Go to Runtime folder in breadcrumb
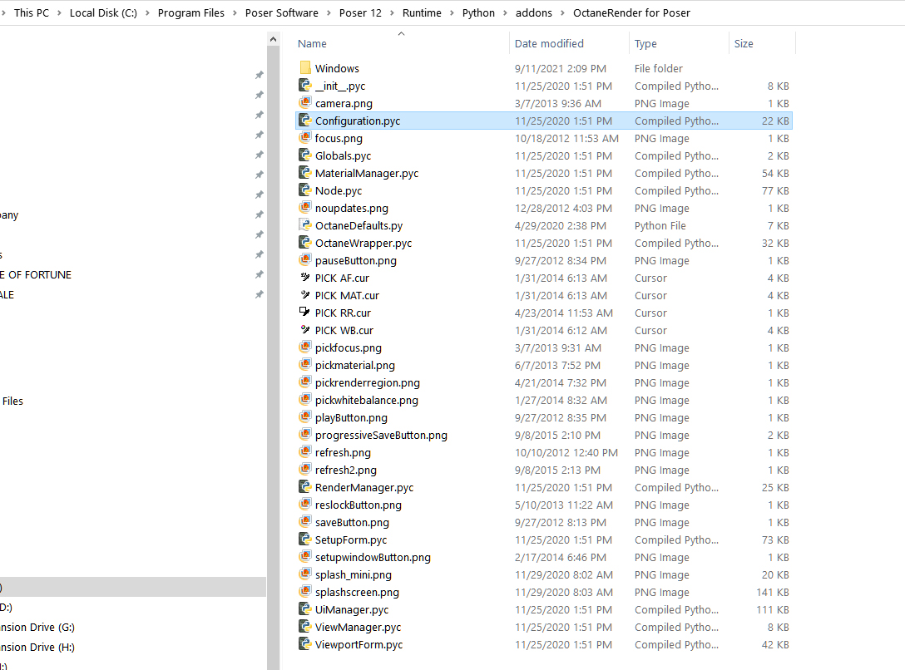The image size is (905, 670). 422,12
